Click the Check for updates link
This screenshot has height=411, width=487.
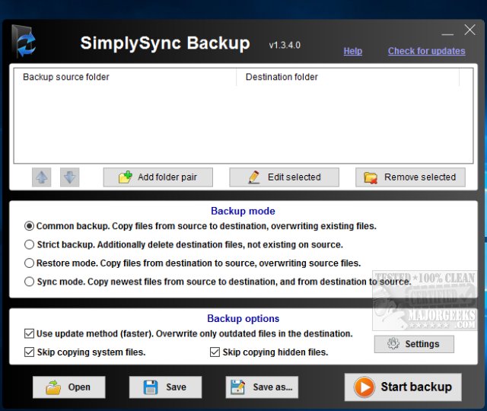point(426,51)
